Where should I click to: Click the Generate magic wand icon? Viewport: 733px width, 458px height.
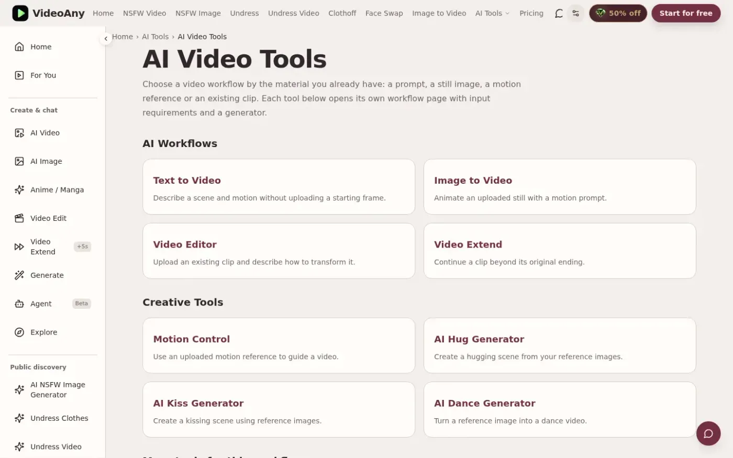coord(19,275)
